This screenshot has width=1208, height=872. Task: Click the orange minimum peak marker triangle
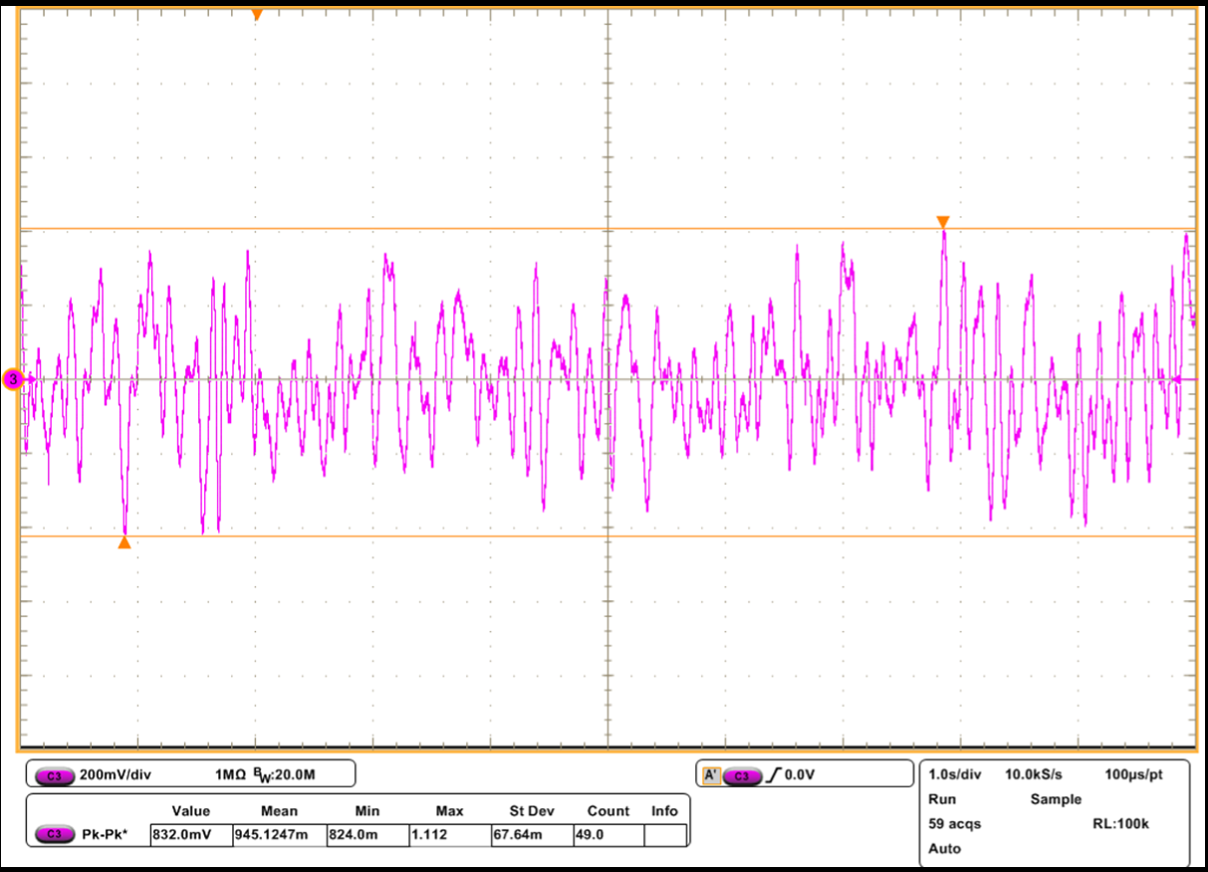coord(123,544)
